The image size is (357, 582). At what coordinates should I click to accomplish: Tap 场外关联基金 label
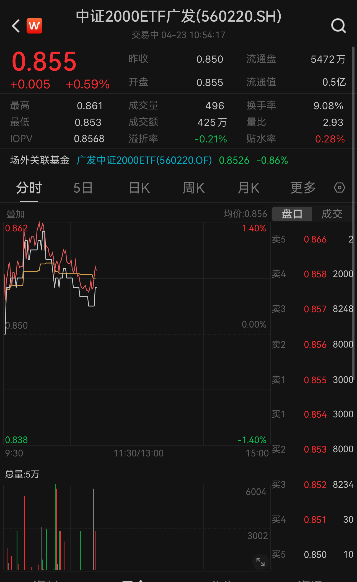pyautogui.click(x=40, y=160)
